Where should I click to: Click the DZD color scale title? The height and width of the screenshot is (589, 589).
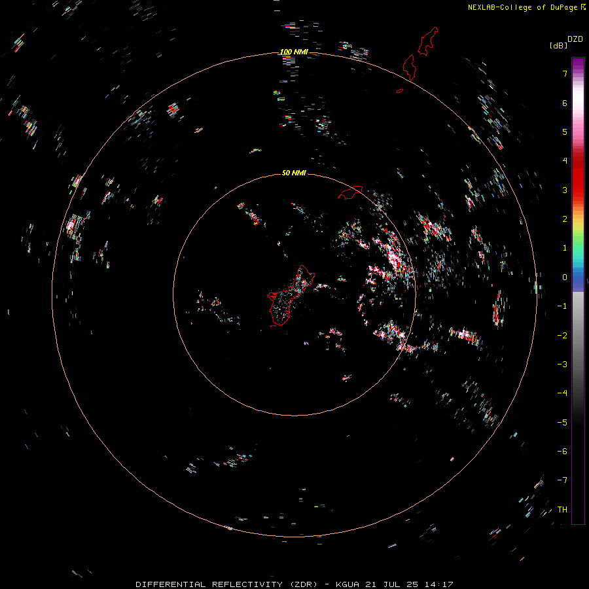(x=575, y=39)
